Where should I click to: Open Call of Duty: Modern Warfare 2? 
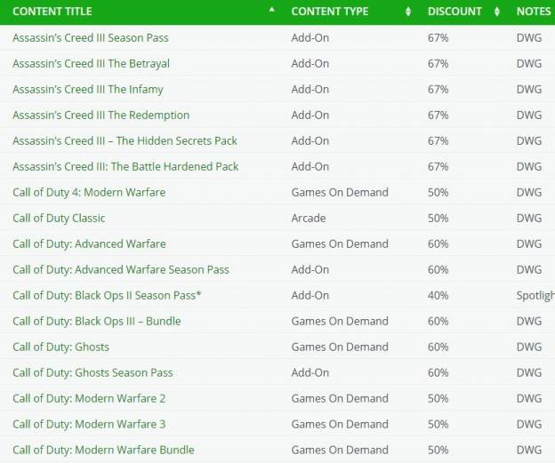tap(89, 399)
